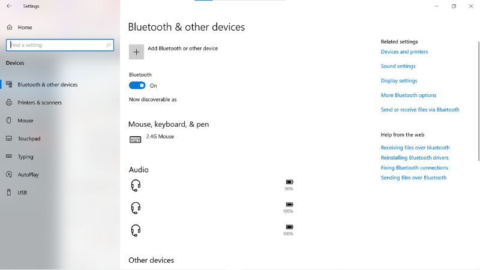Restore down the Settings window

tap(454, 6)
